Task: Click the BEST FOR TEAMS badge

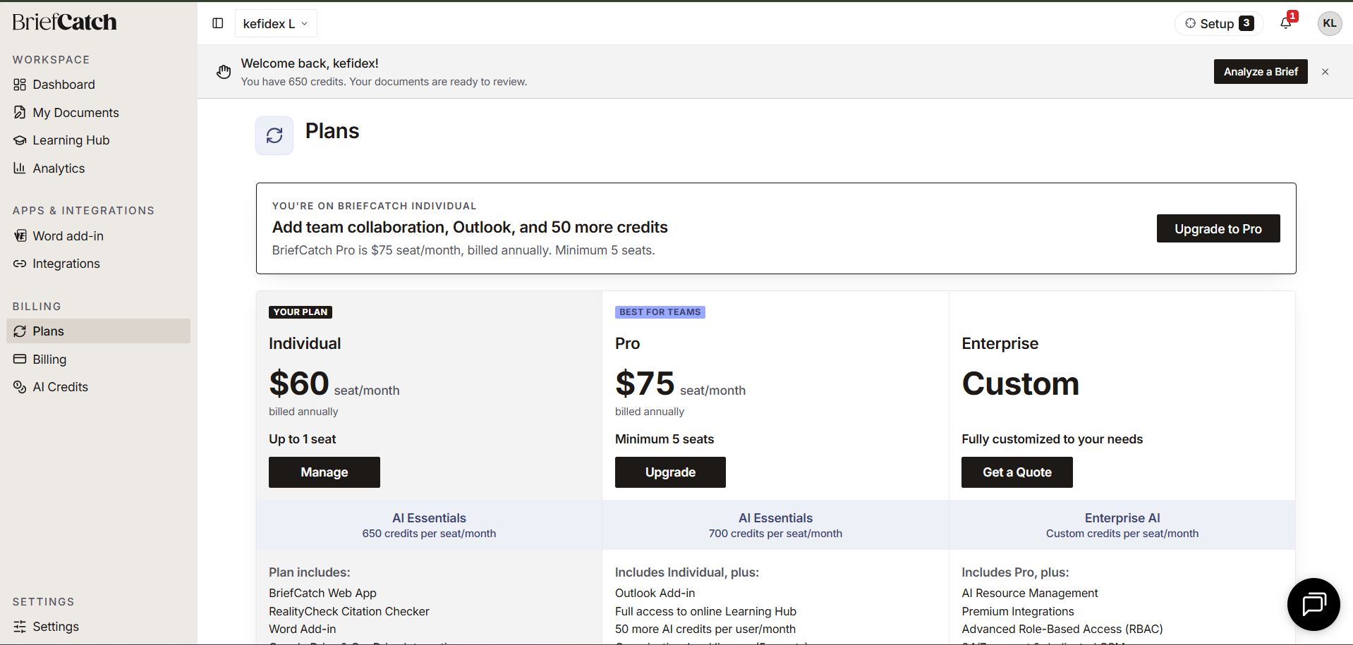Action: [x=660, y=312]
